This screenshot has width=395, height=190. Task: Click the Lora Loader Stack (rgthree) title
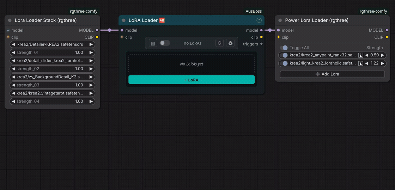[x=46, y=20]
